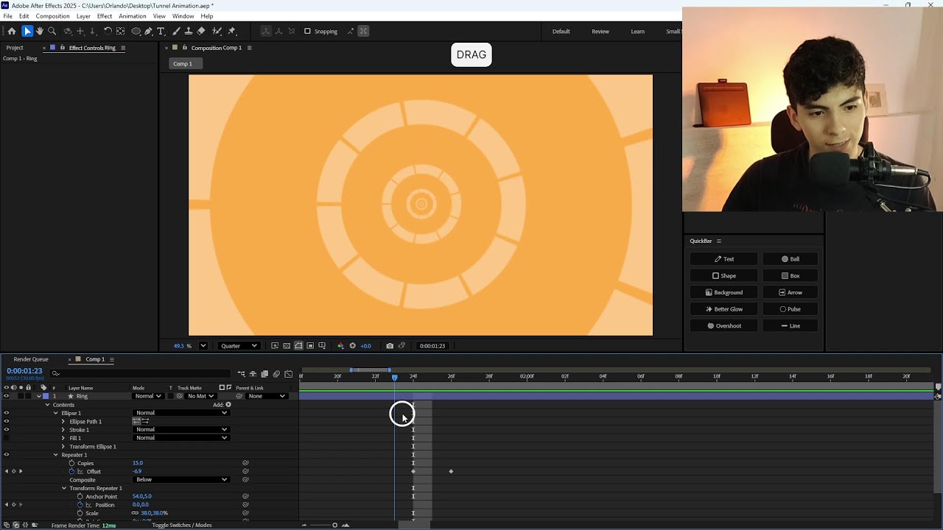Viewport: 943px width, 530px height.
Task: Click the composition mini-flowchart icon
Action: tap(241, 374)
